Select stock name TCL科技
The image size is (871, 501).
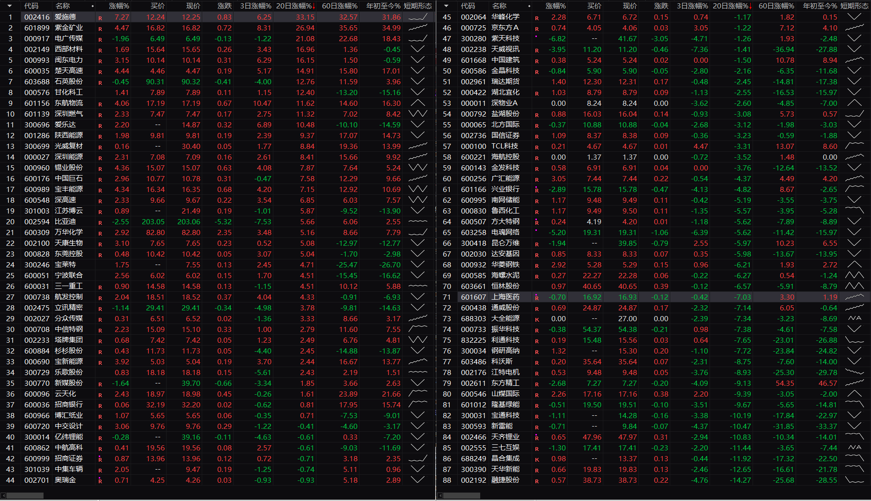pos(505,146)
